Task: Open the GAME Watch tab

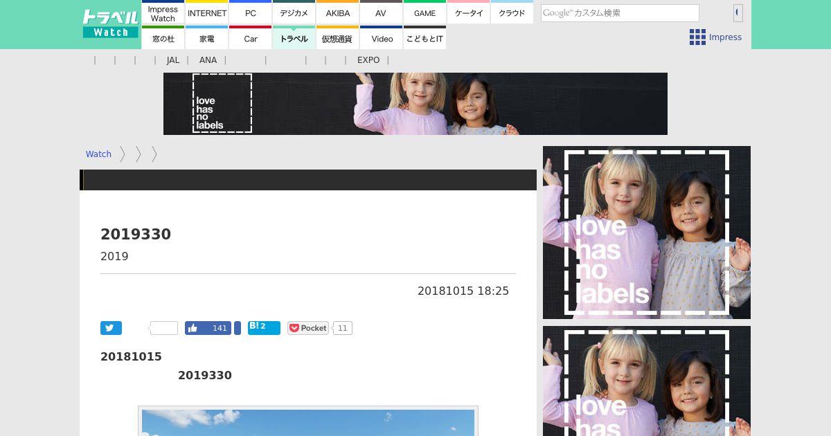Action: [425, 12]
